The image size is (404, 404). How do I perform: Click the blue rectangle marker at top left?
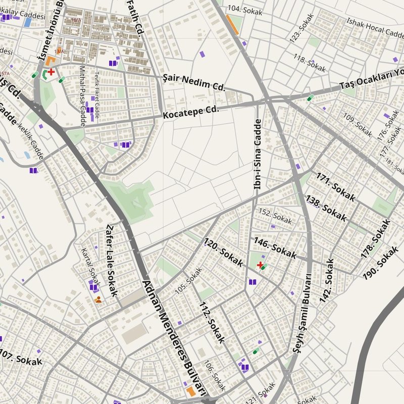[x=28, y=22]
